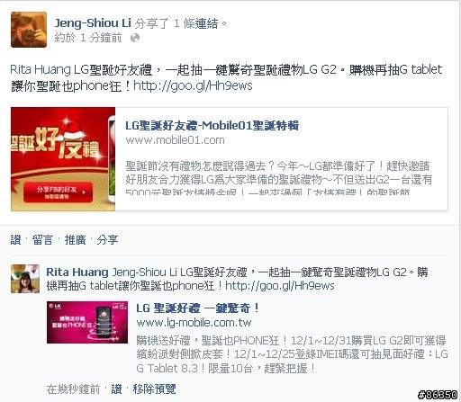Open the pink LG promo thumbnail in comment

[87, 322]
